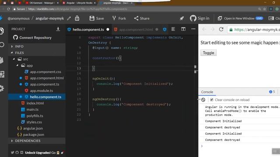Click the Toggle button in preview
The image size is (280, 157).
click(208, 53)
